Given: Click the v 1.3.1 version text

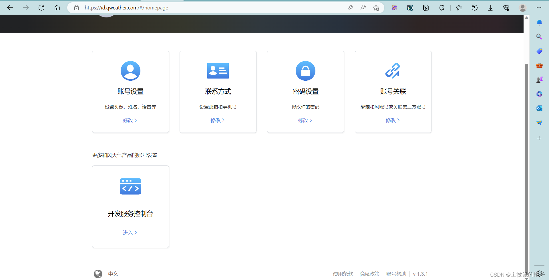Looking at the screenshot, I should click(420, 274).
